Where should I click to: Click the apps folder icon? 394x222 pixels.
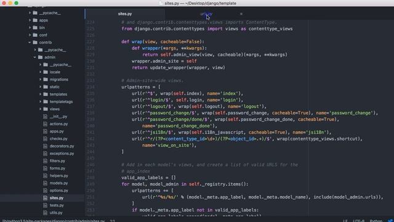click(x=35, y=20)
